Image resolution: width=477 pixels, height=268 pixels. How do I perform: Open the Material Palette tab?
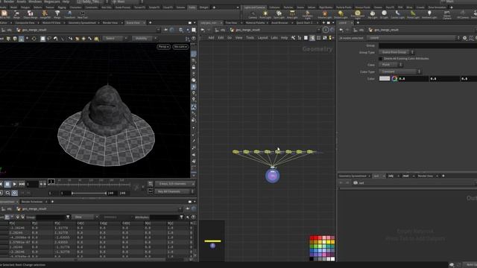(255, 23)
